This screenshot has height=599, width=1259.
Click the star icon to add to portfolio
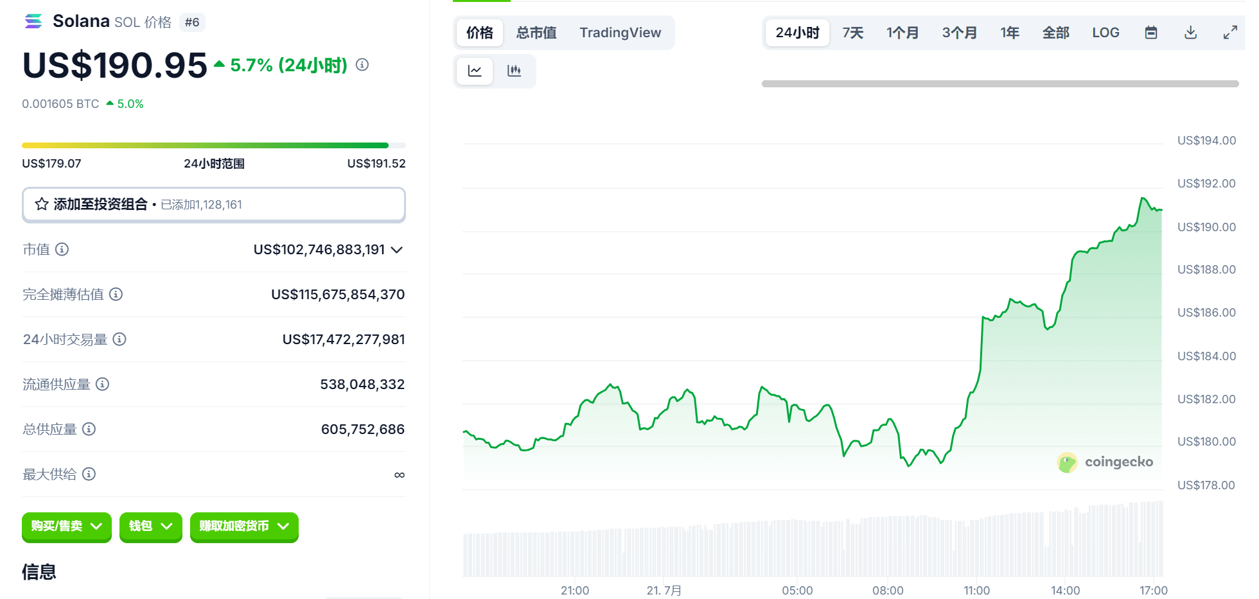coord(42,204)
